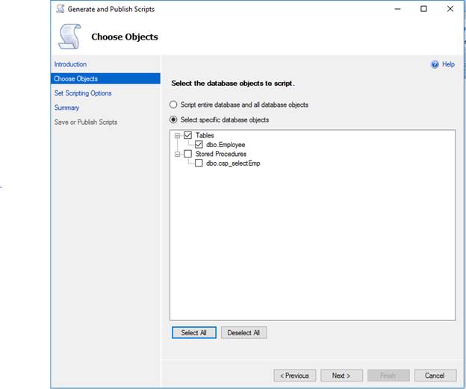This screenshot has width=466, height=389.
Task: Open the Choose Objects step
Action: pyautogui.click(x=105, y=78)
